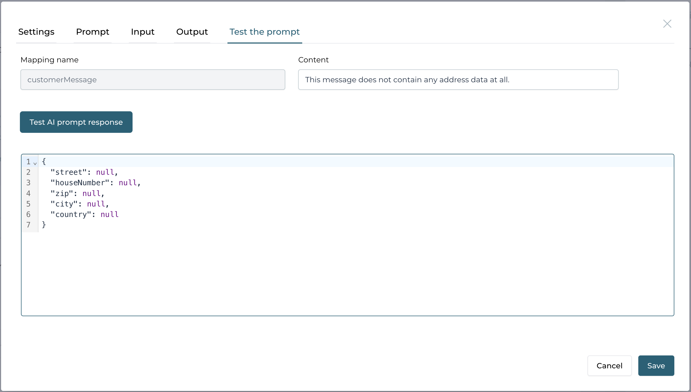Image resolution: width=691 pixels, height=392 pixels.
Task: Click the Save button
Action: pyautogui.click(x=656, y=365)
